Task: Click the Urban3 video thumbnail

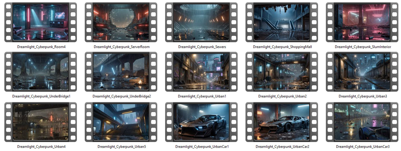Action: point(362,72)
